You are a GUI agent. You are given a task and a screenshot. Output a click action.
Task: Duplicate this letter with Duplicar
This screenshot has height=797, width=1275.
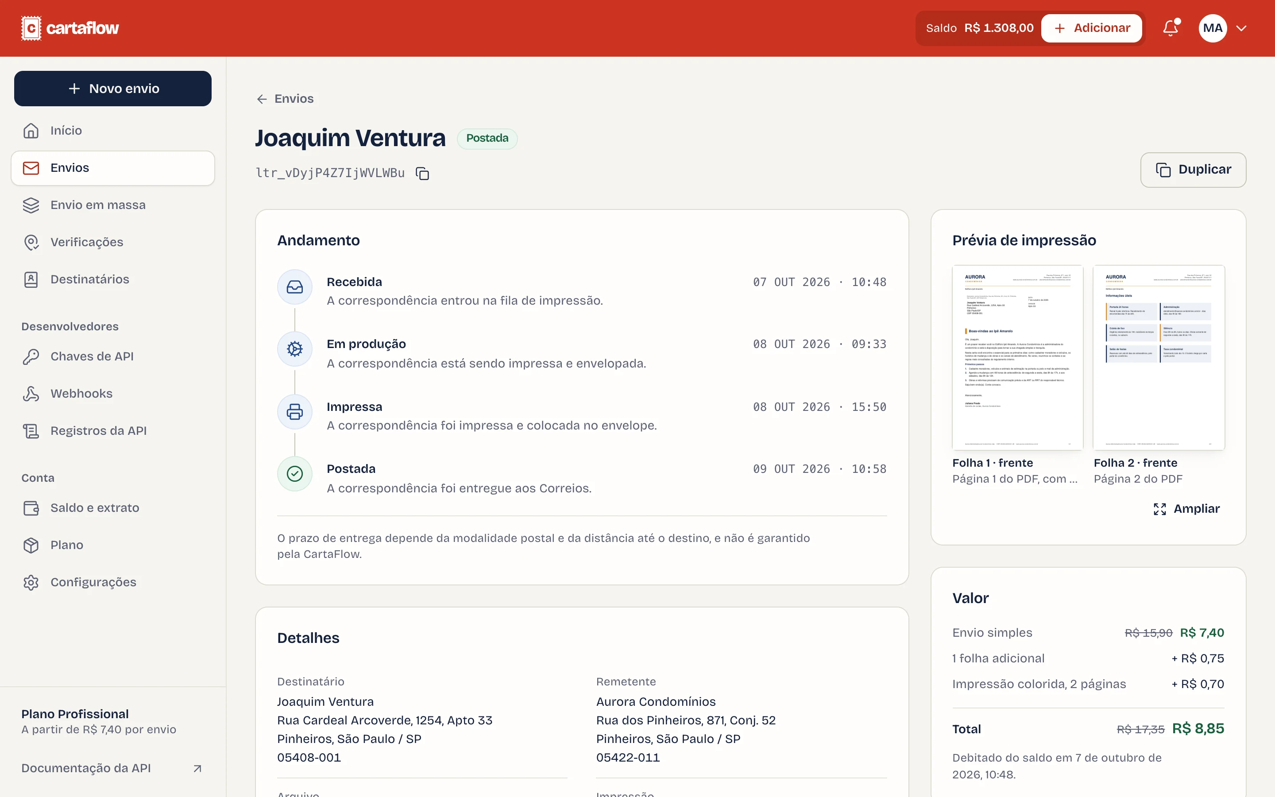click(x=1193, y=170)
